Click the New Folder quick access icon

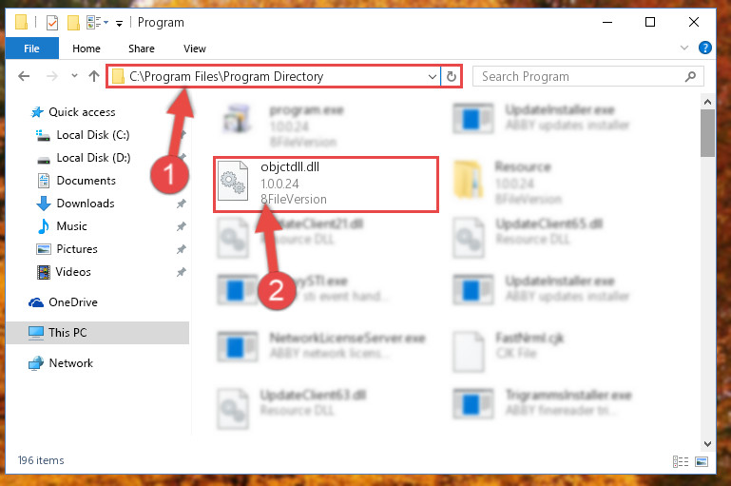pyautogui.click(x=73, y=23)
